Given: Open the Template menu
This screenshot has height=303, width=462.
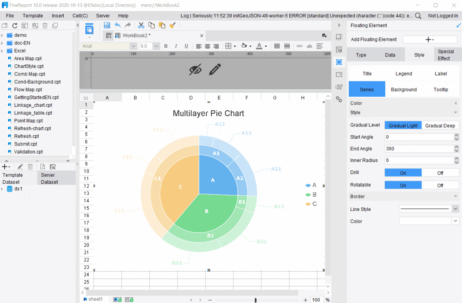Looking at the screenshot, I should [33, 16].
